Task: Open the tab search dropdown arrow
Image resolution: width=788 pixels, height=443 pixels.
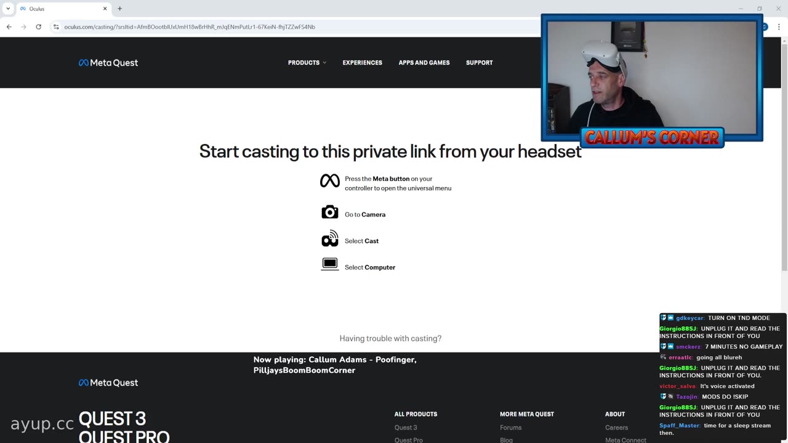Action: pyautogui.click(x=8, y=9)
